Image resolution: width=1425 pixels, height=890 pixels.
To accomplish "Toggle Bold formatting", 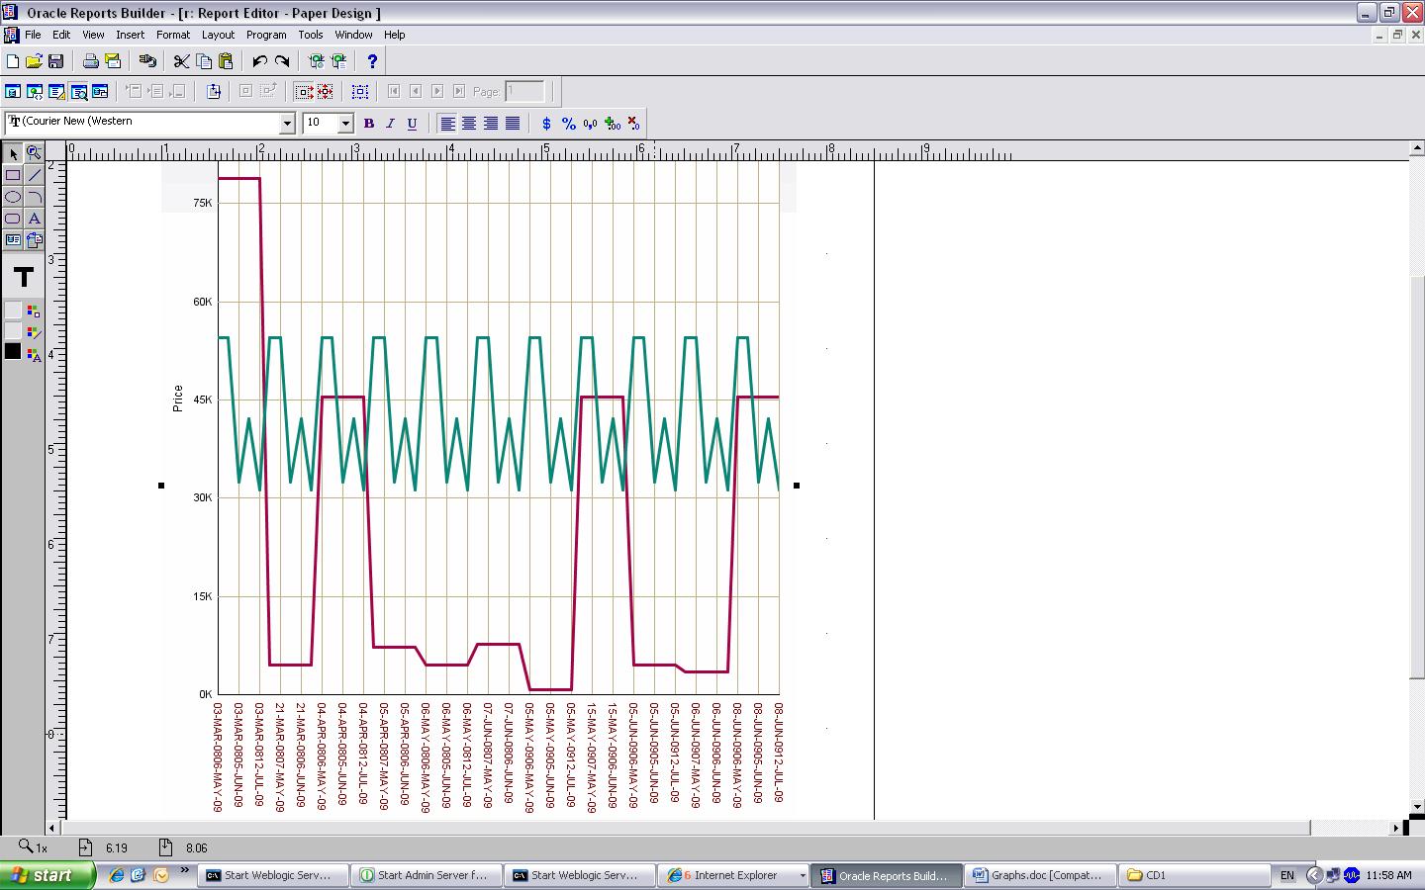I will [x=369, y=124].
